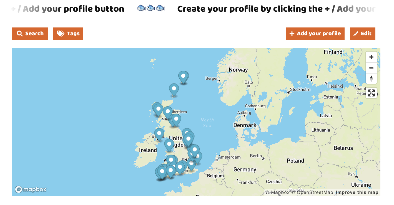
Task: Click the Gothenburg city label
Action: pos(255,106)
